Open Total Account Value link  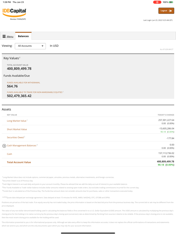[x=19, y=162]
